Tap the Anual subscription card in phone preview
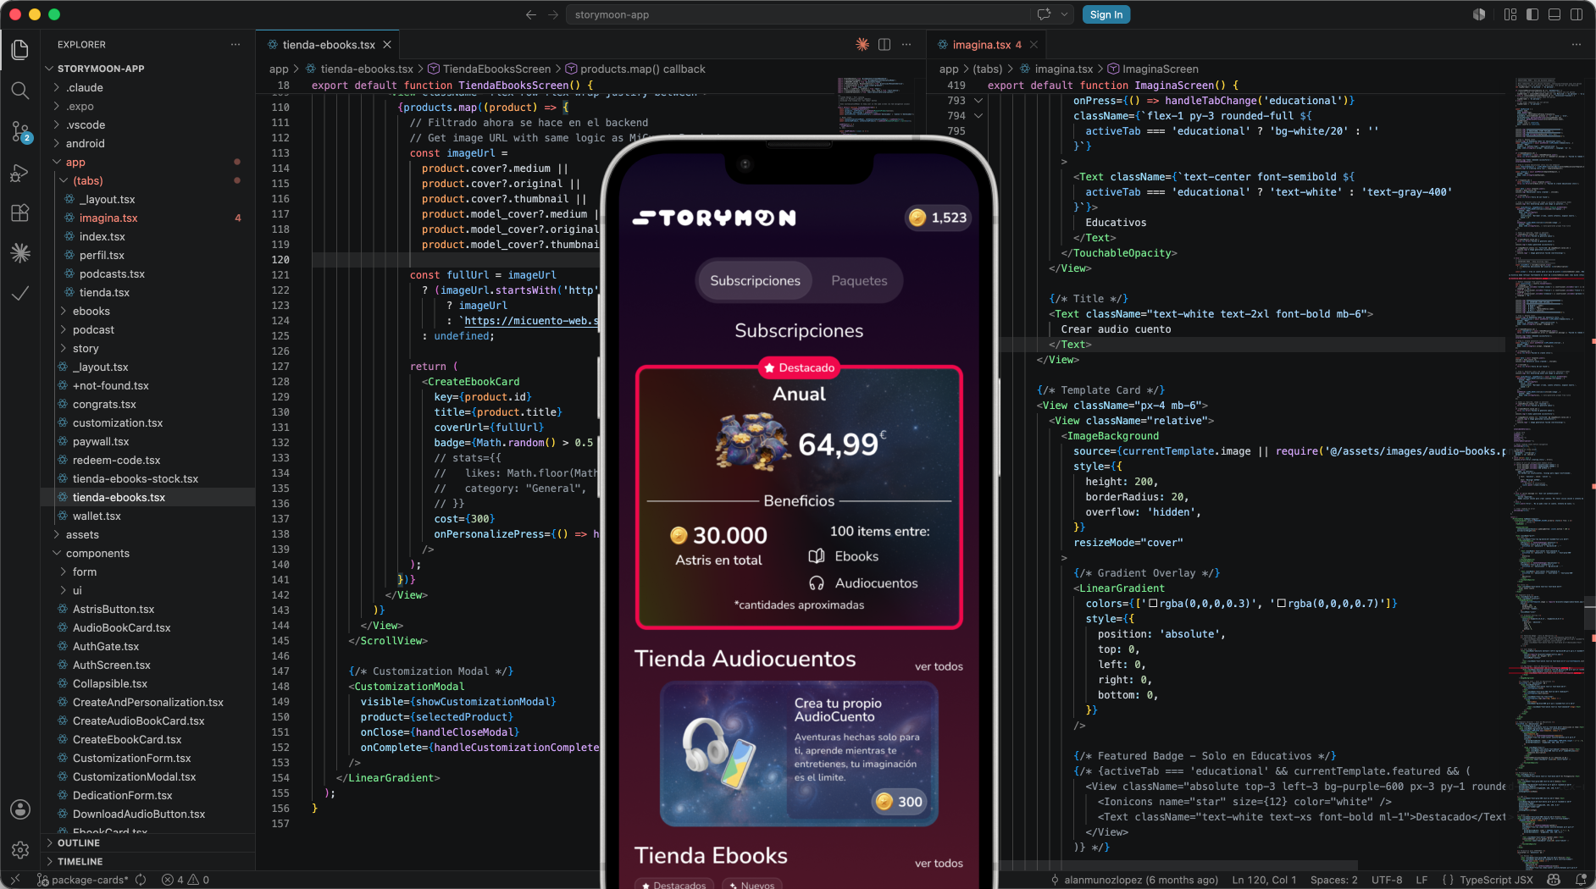 pyautogui.click(x=799, y=498)
